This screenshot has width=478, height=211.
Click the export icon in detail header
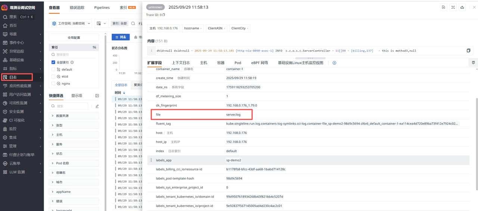click(x=462, y=7)
